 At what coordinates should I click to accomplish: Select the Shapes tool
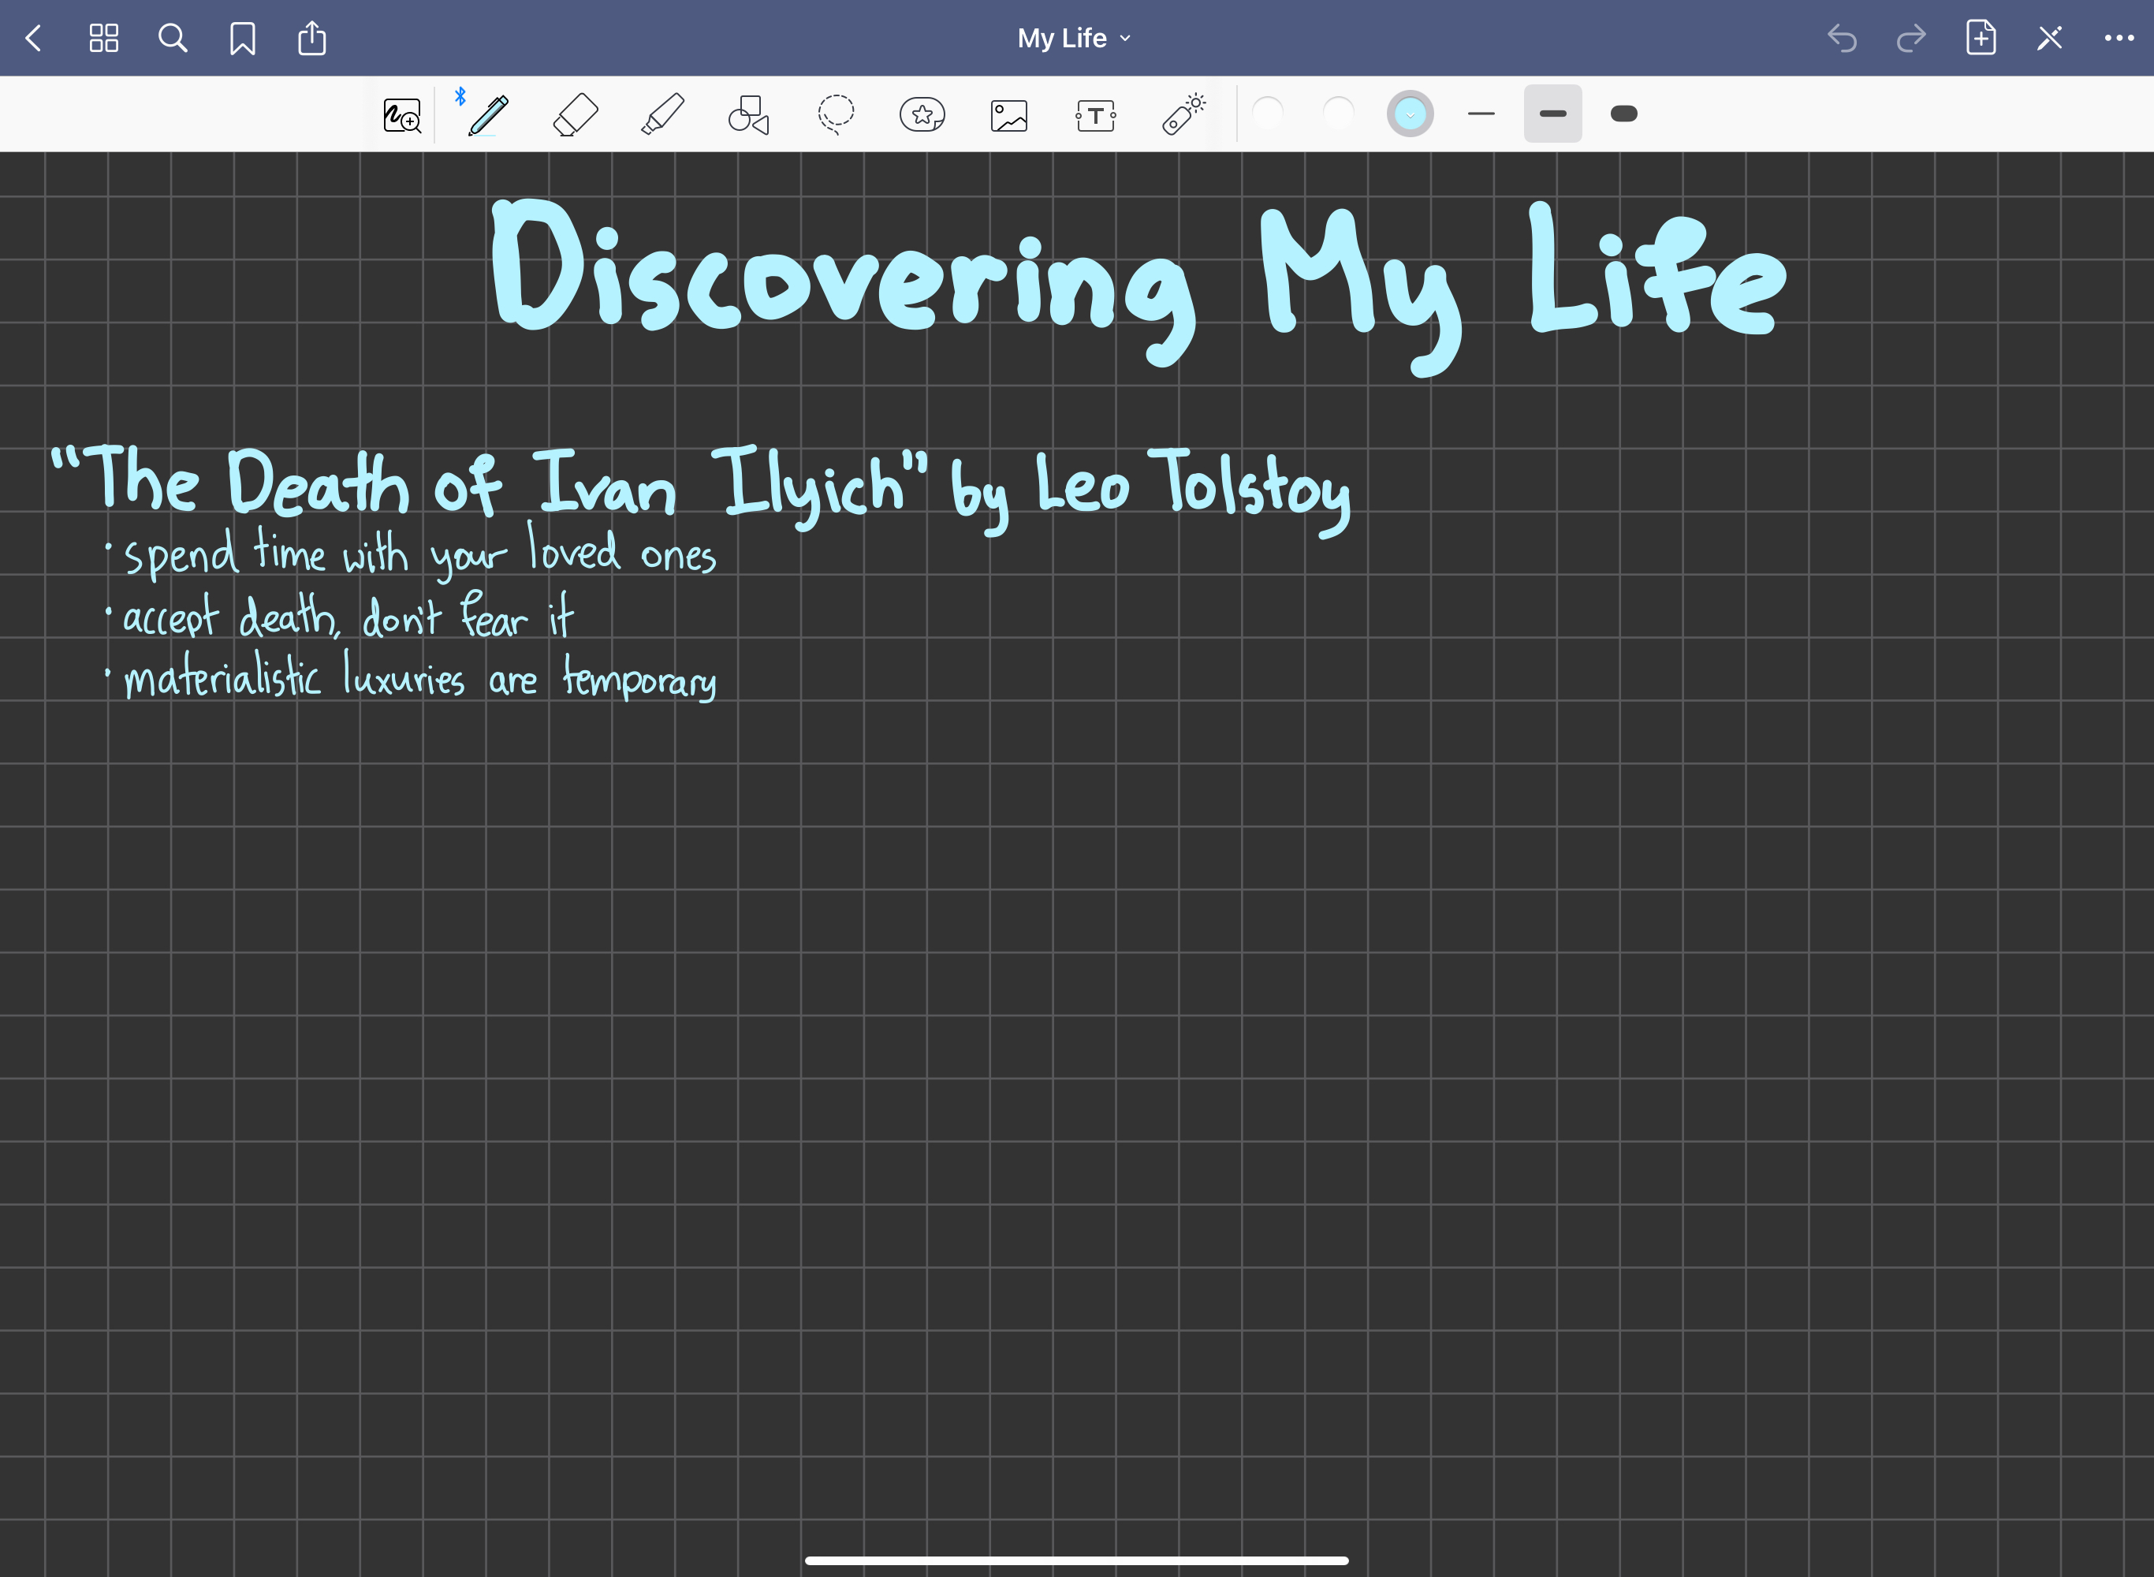(x=749, y=115)
